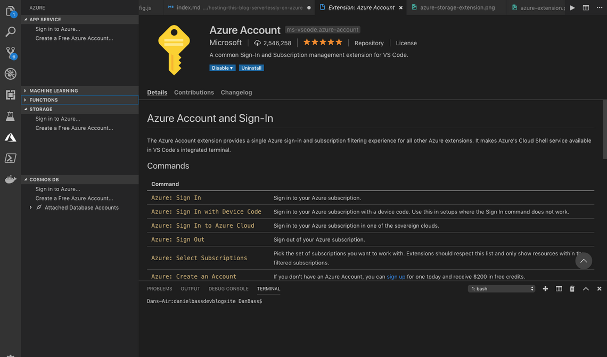
Task: Open the Debug view icon
Action: (x=11, y=74)
